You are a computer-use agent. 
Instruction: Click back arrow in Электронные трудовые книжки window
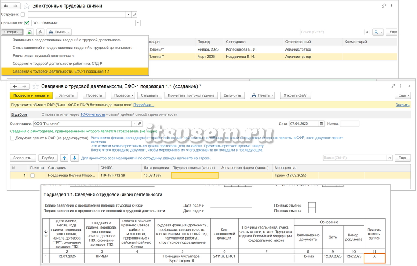pos(6,6)
